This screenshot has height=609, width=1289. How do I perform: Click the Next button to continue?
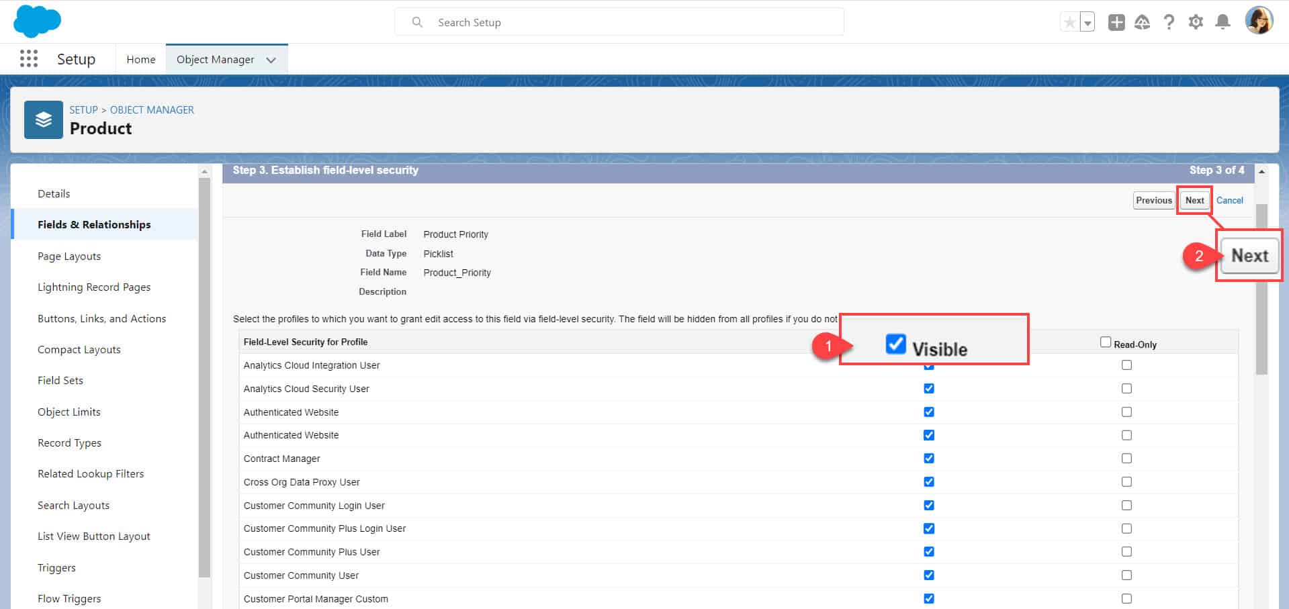coord(1194,200)
